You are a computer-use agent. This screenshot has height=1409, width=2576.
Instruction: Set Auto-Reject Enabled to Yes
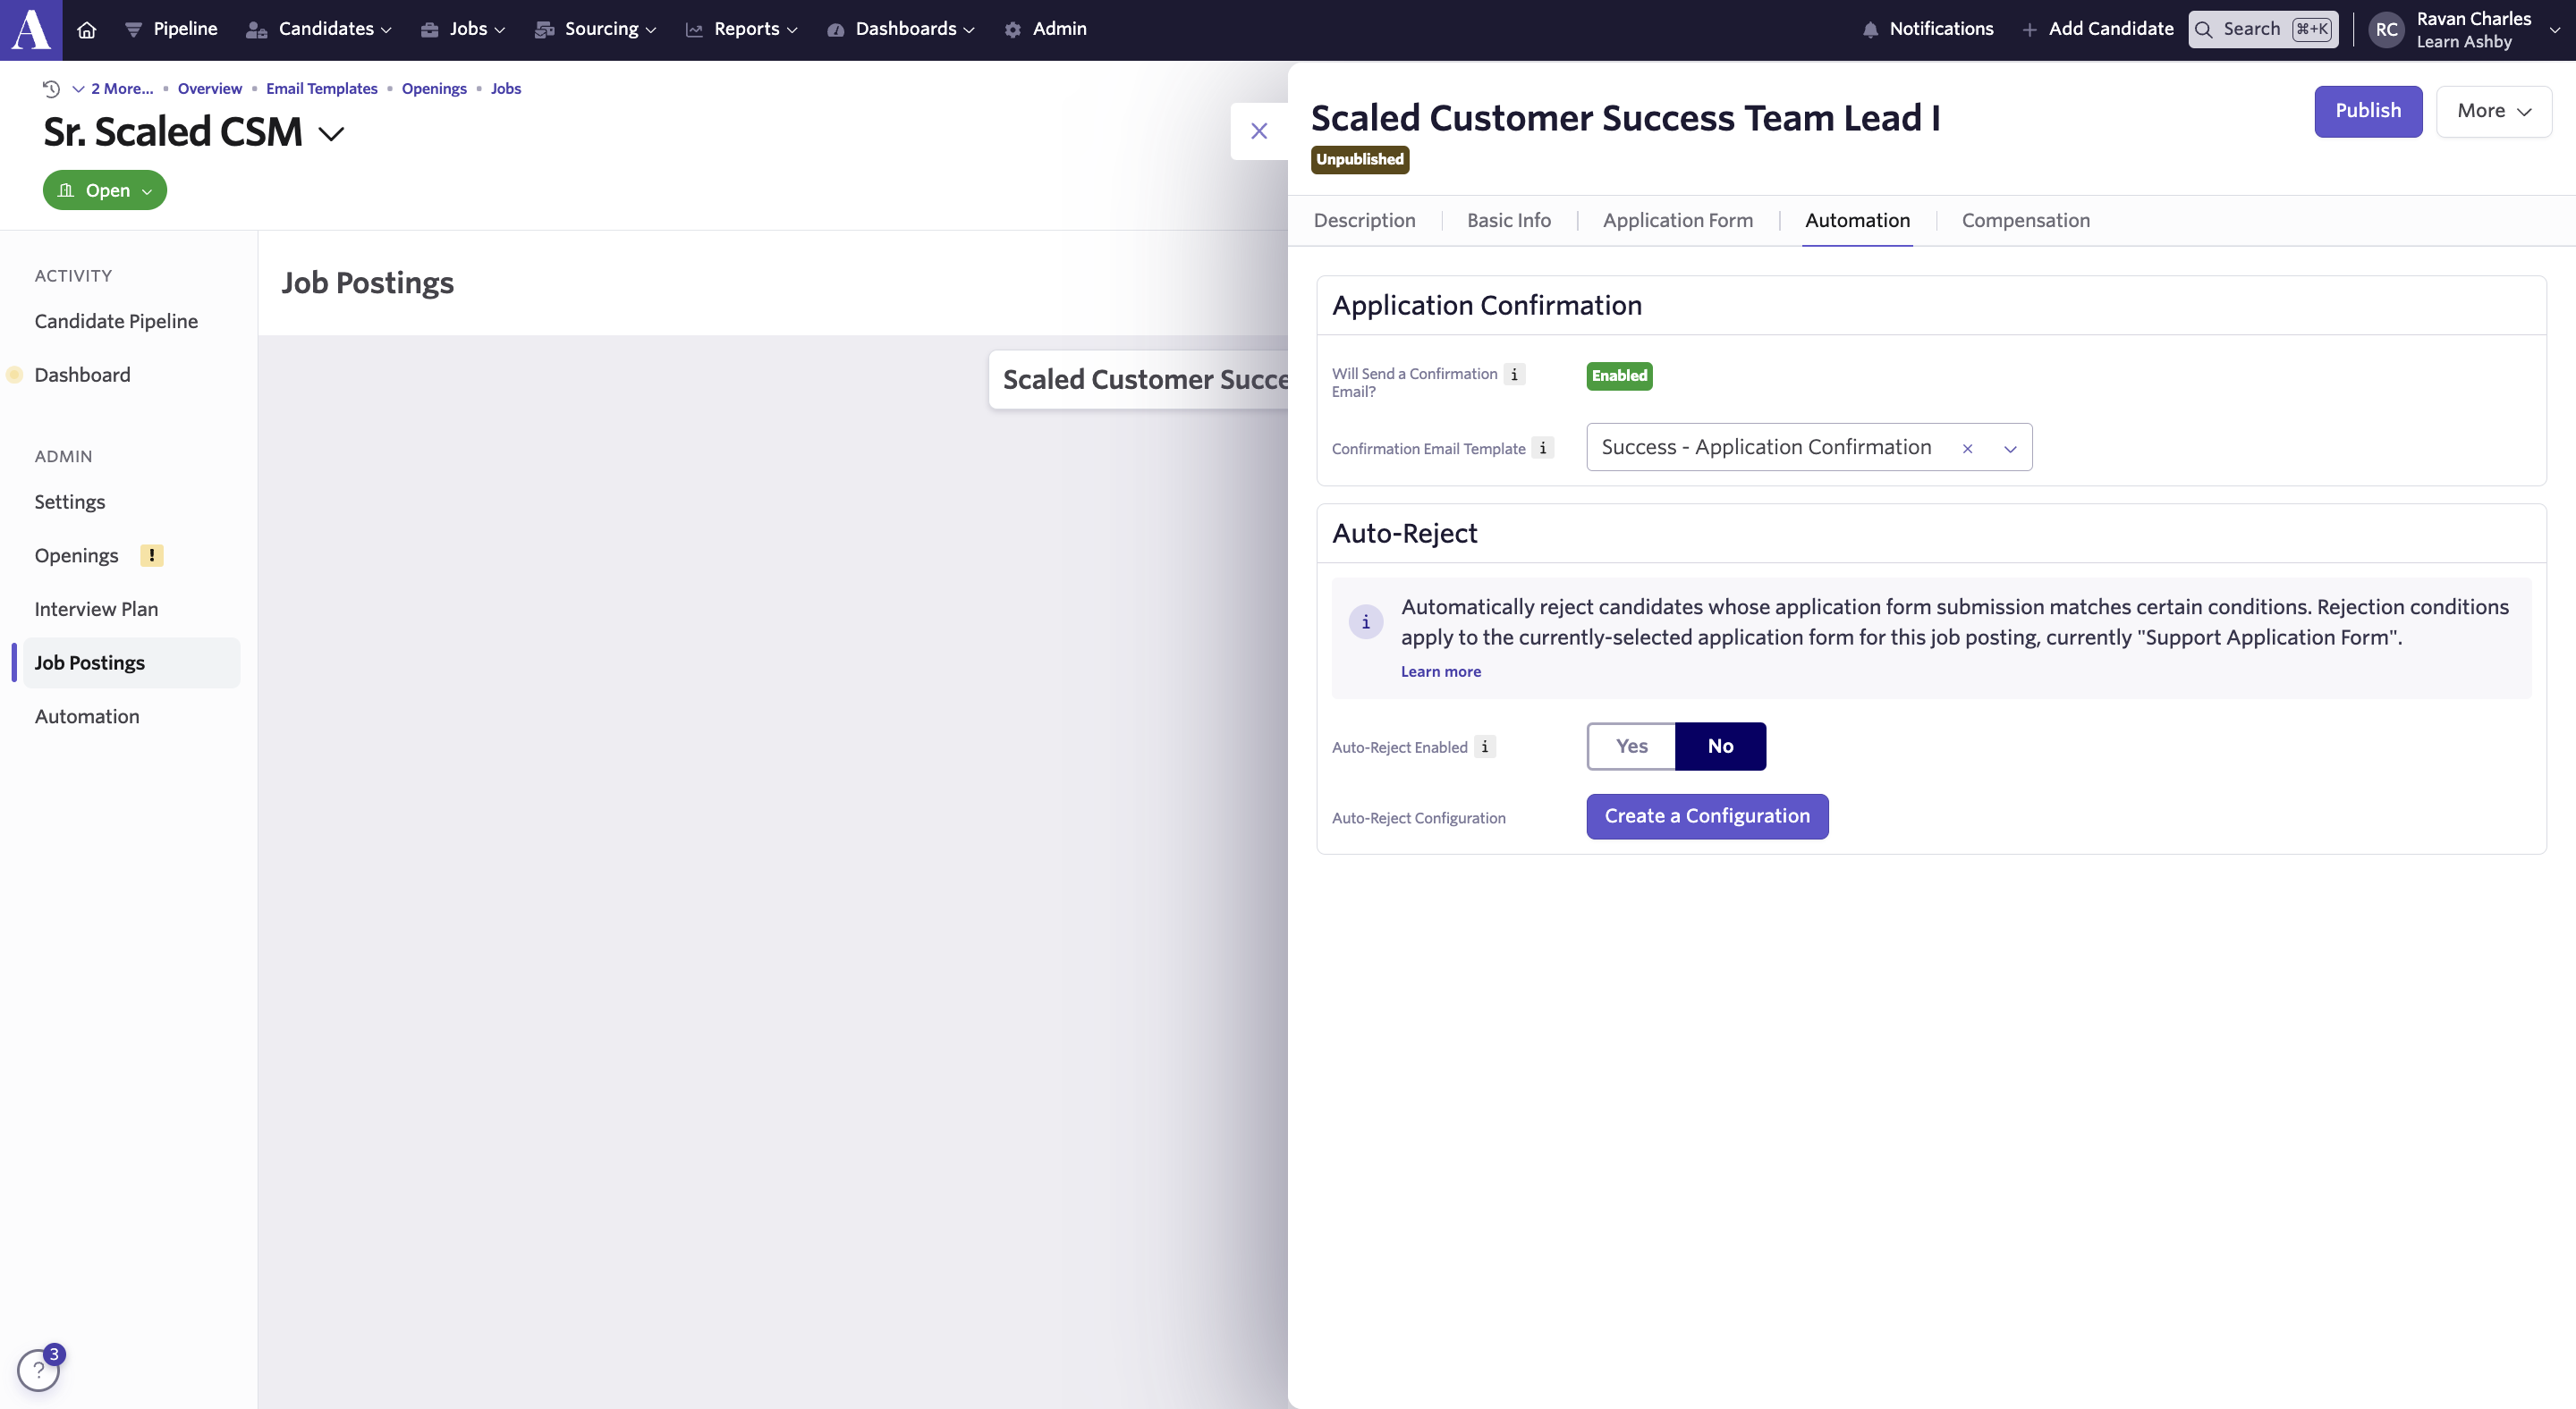point(1631,746)
